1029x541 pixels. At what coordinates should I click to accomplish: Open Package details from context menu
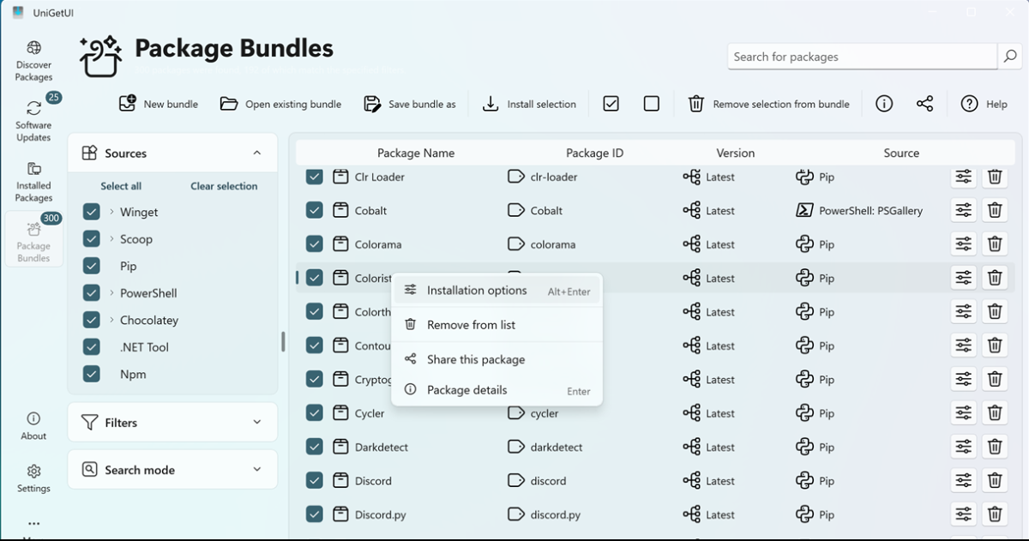(497, 390)
